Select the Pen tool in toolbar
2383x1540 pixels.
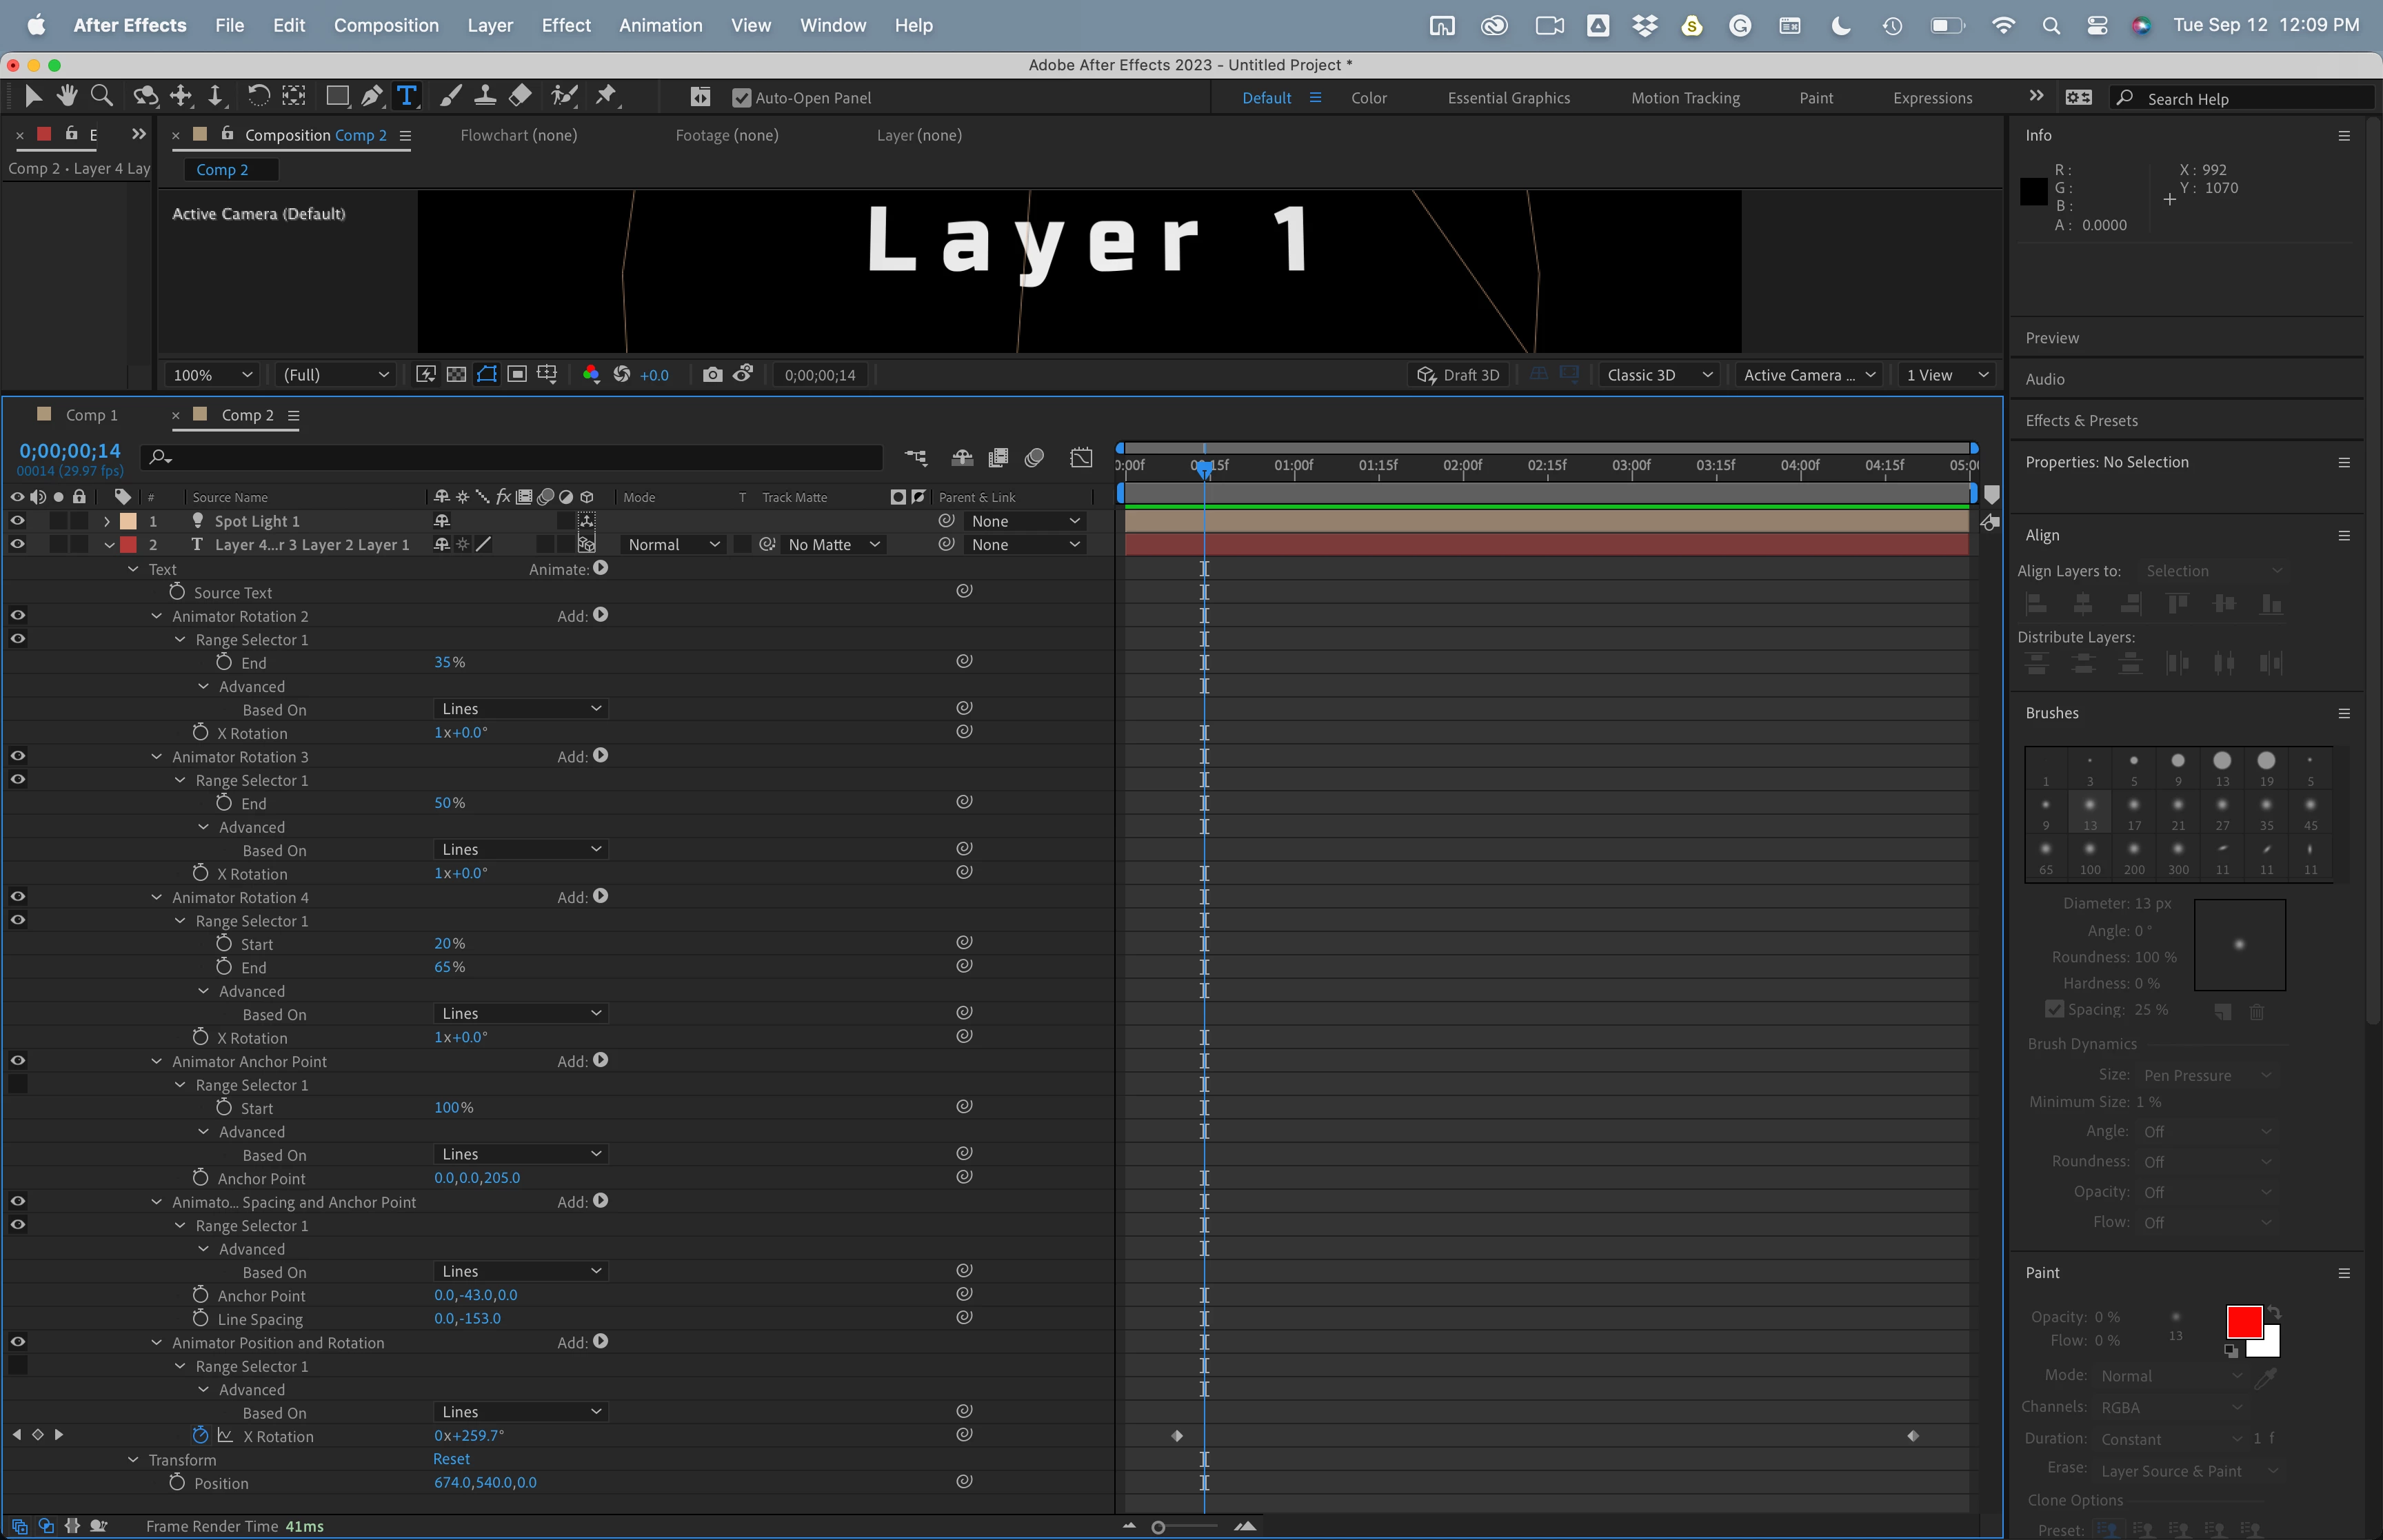[371, 96]
